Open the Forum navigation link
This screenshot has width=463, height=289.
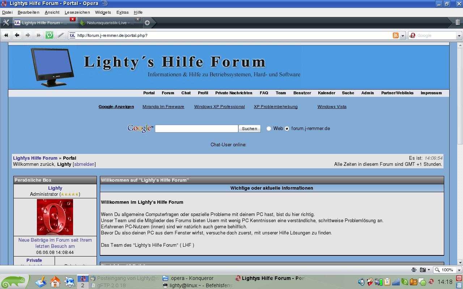168,93
